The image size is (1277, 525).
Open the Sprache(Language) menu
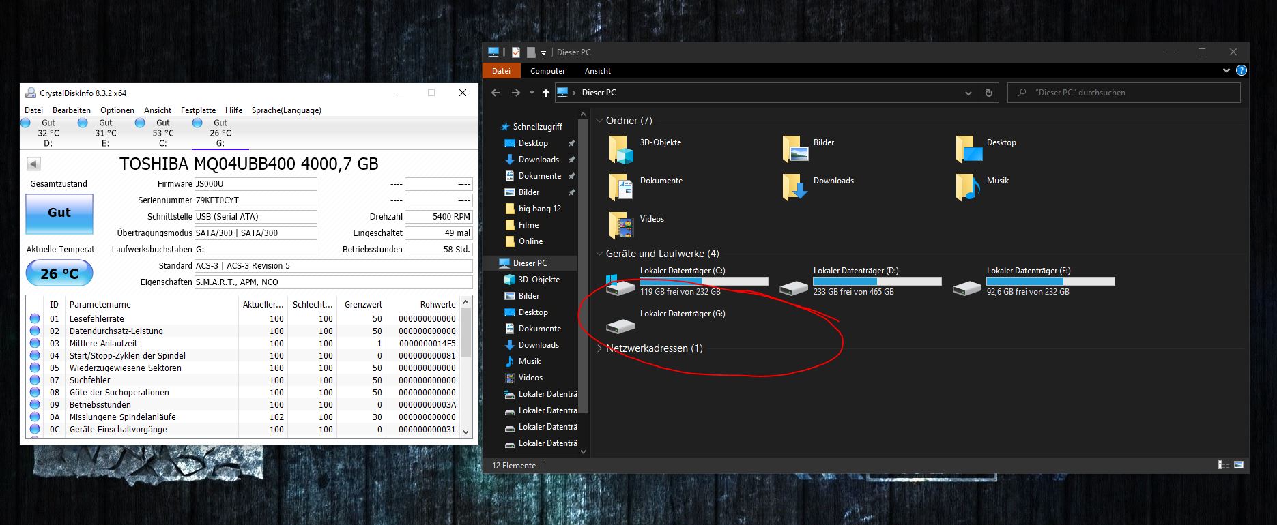pyautogui.click(x=286, y=110)
